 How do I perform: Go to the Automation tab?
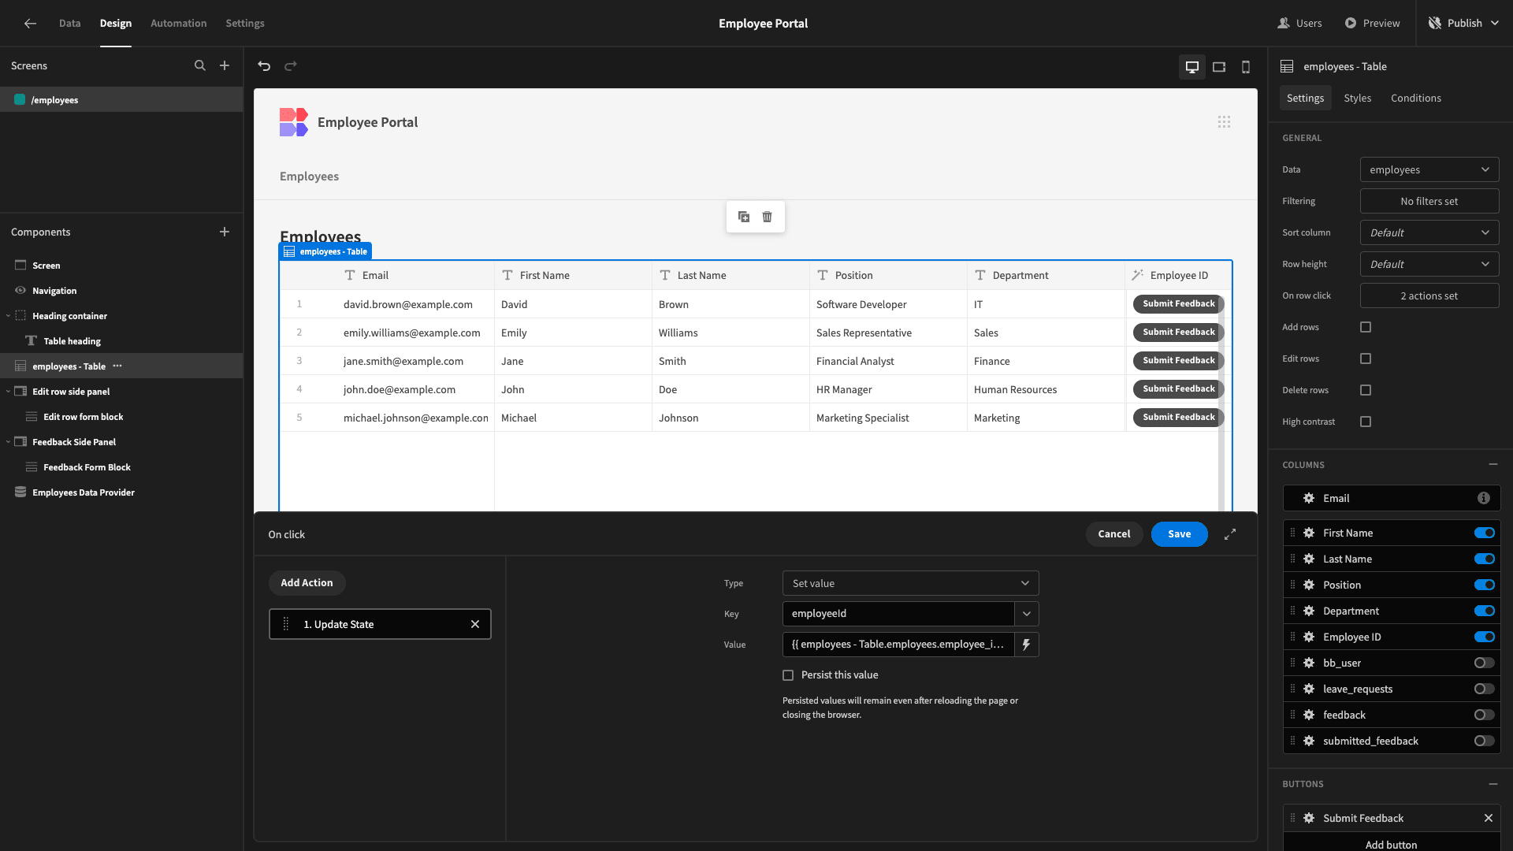click(x=179, y=24)
